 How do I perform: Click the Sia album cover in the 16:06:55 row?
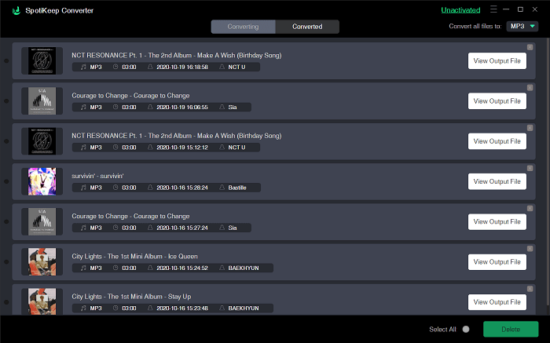[42, 101]
